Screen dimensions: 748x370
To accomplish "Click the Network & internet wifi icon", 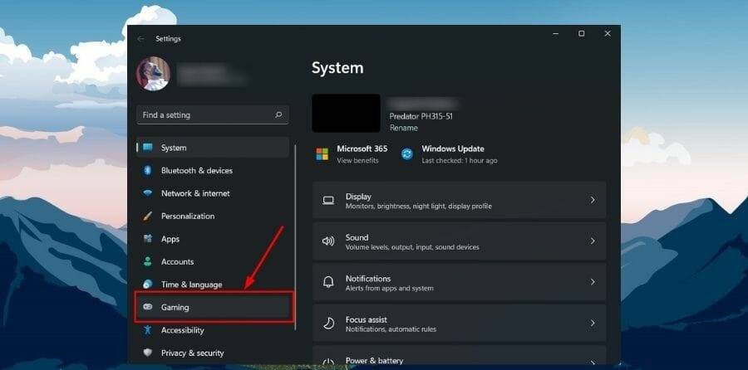I will 148,193.
